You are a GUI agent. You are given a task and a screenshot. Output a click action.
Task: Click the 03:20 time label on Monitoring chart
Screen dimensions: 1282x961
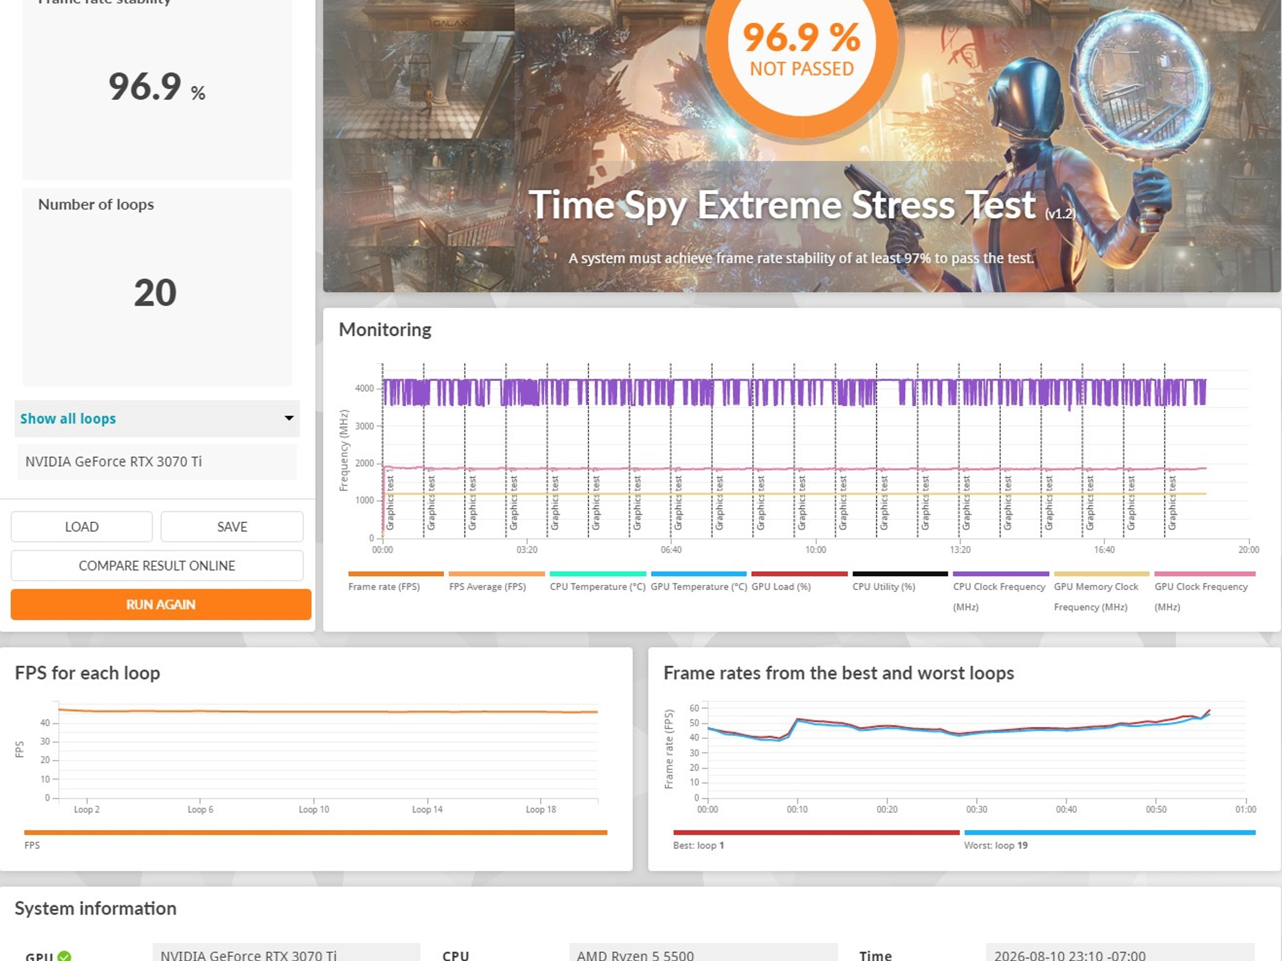(x=526, y=550)
